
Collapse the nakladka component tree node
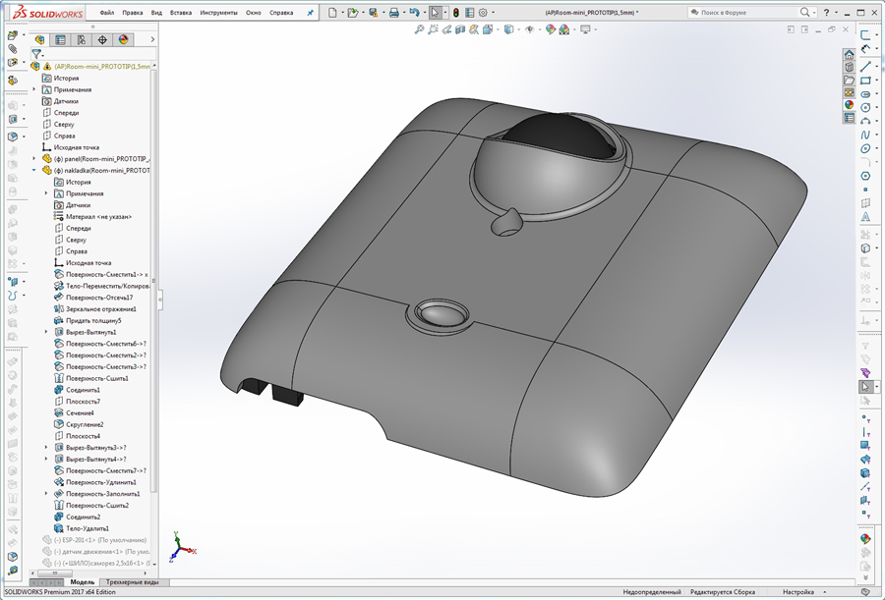[x=34, y=170]
